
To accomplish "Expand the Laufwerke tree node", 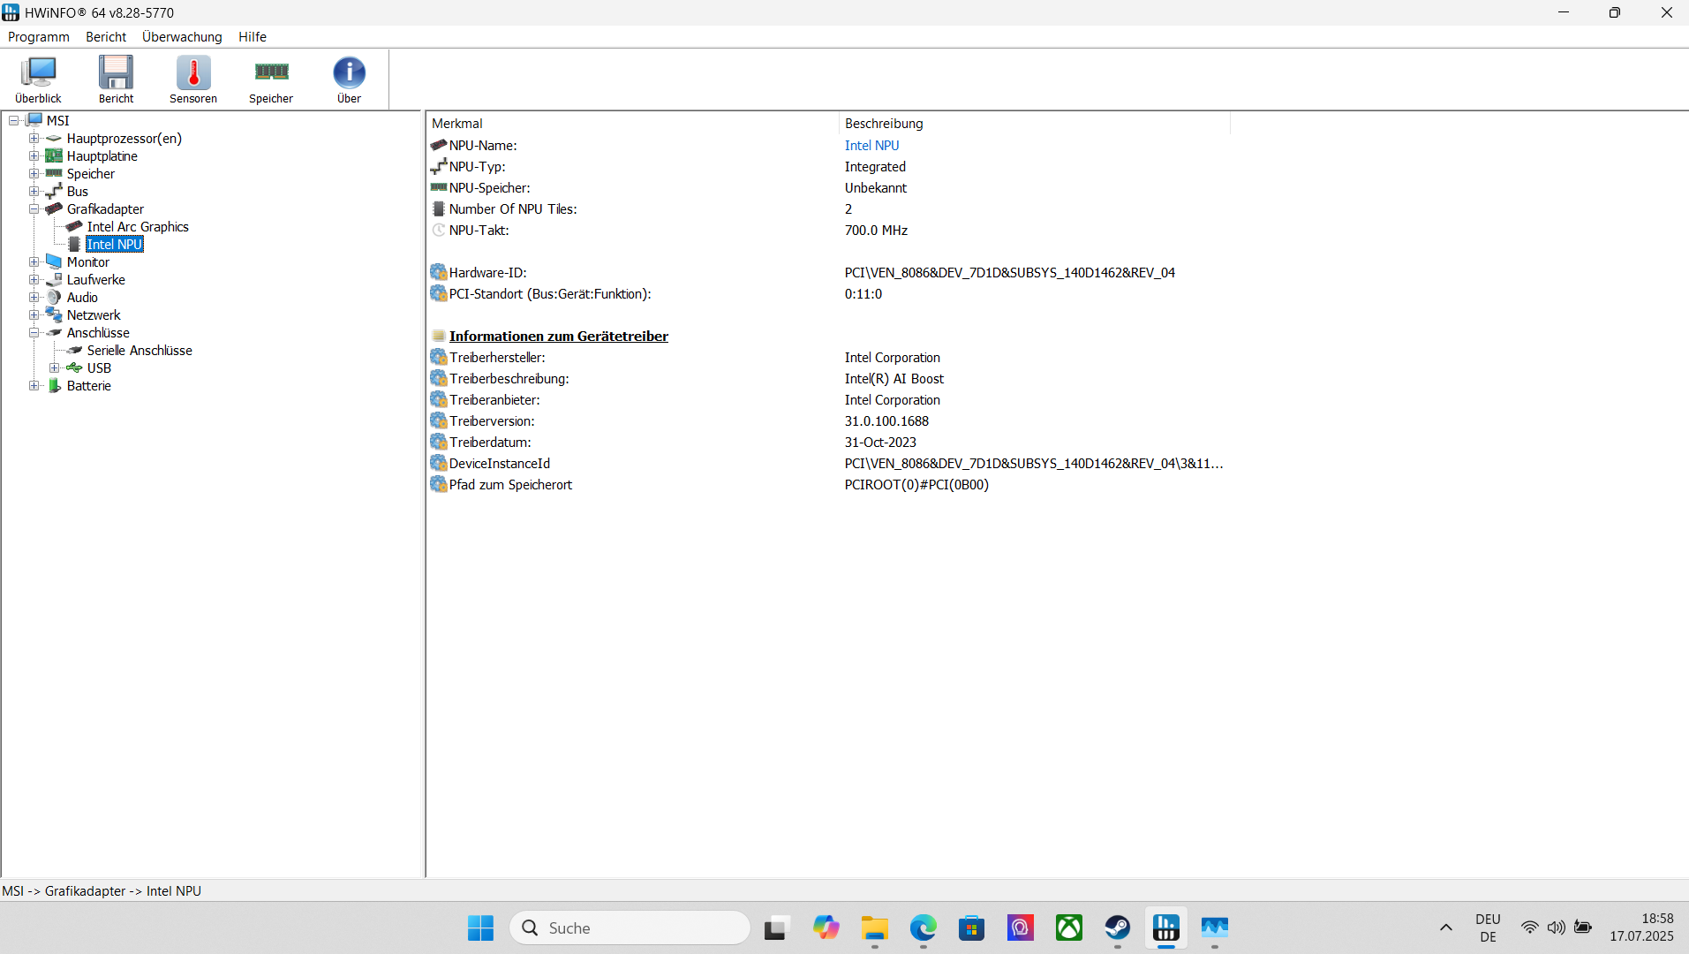I will pos(34,280).
